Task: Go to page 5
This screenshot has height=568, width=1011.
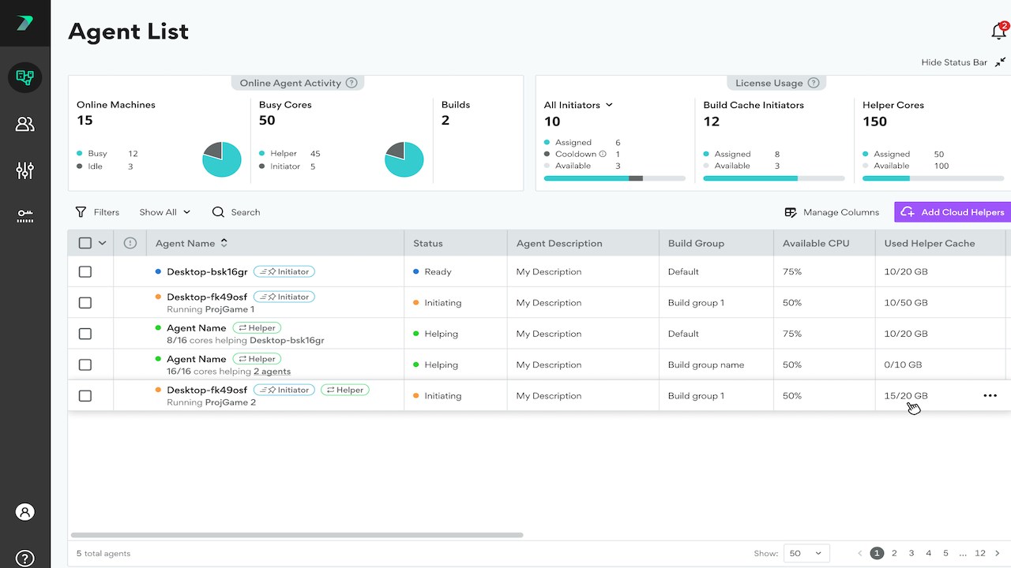Action: tap(945, 553)
